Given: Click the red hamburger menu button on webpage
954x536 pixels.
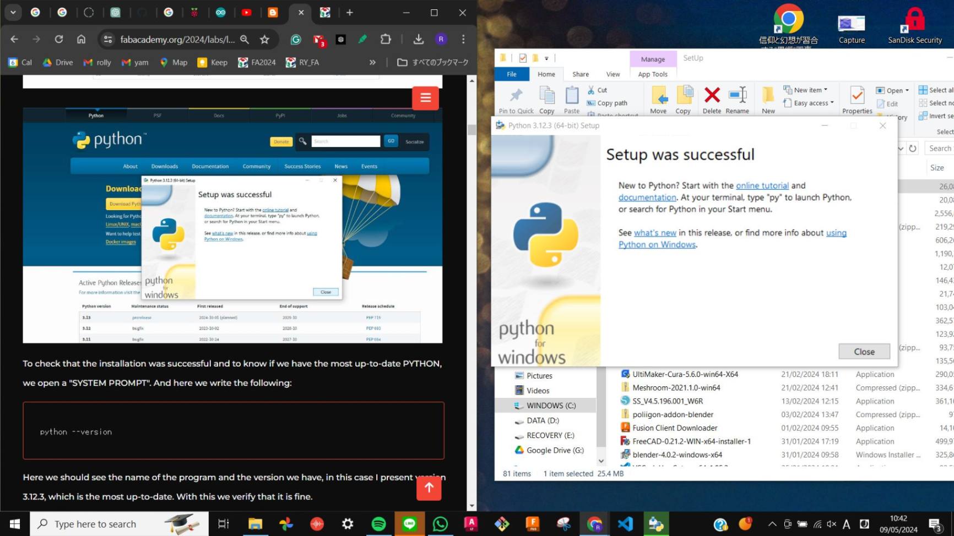Looking at the screenshot, I should [x=425, y=98].
